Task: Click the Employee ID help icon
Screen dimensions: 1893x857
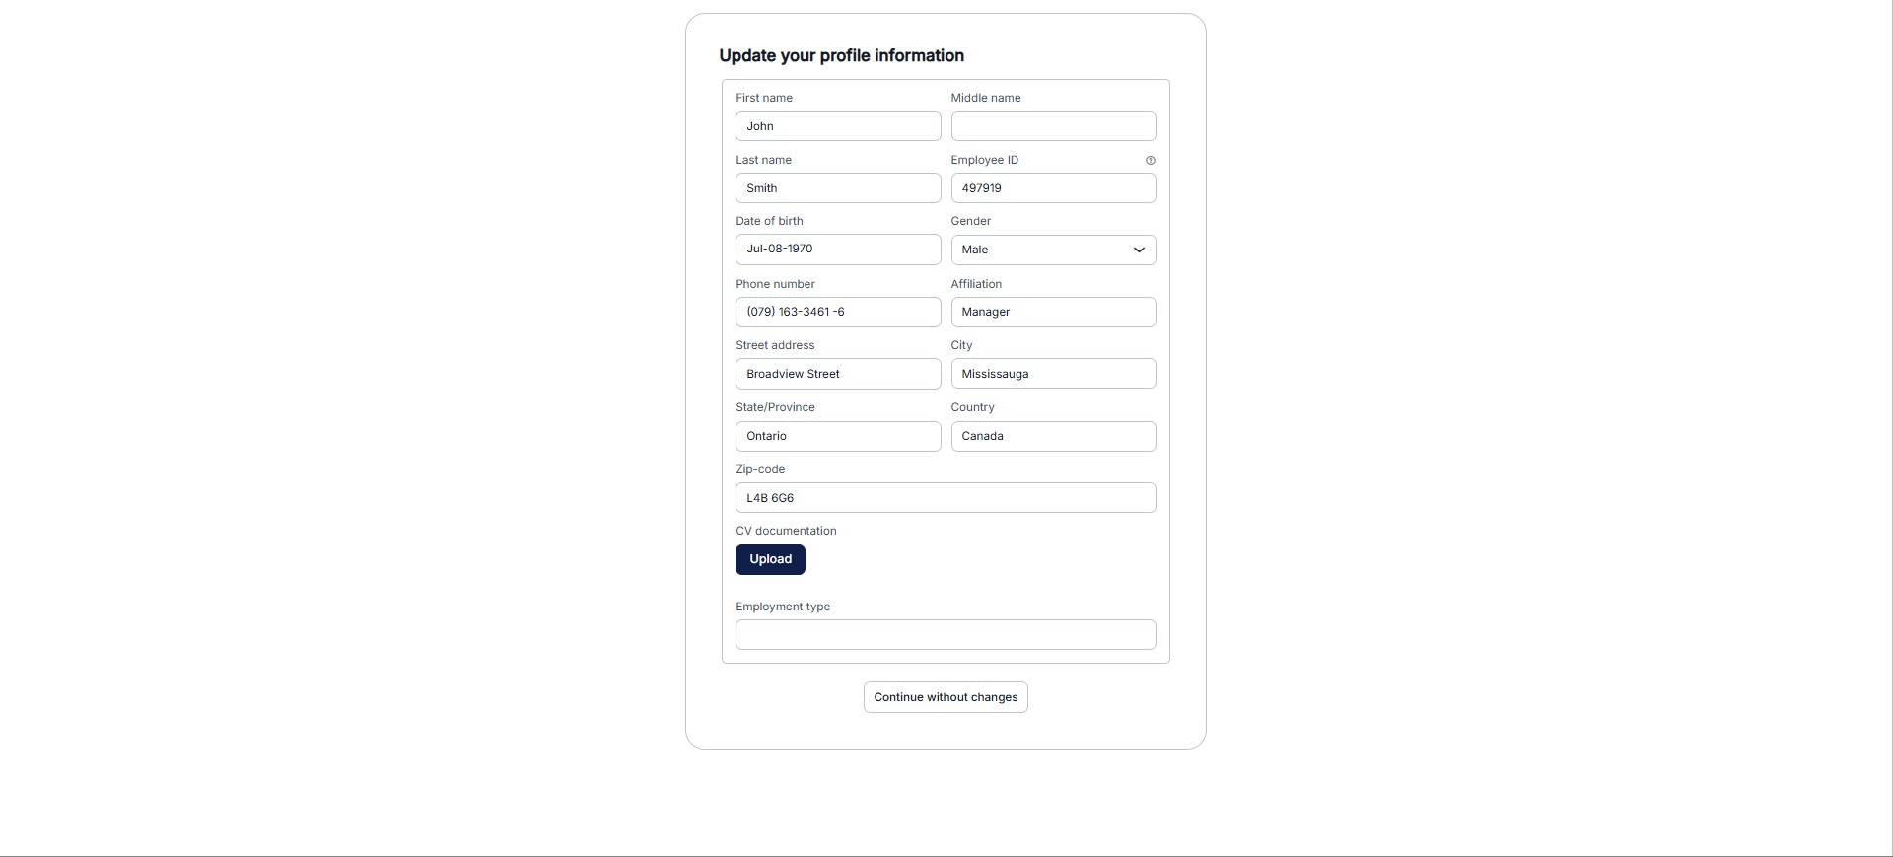Action: tap(1150, 160)
